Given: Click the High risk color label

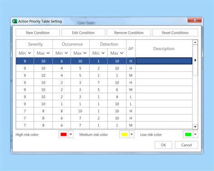Looking at the screenshot, I should (x=27, y=134).
